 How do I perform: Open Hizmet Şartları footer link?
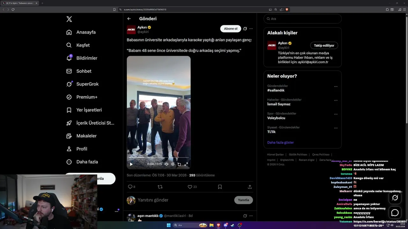coord(275,155)
